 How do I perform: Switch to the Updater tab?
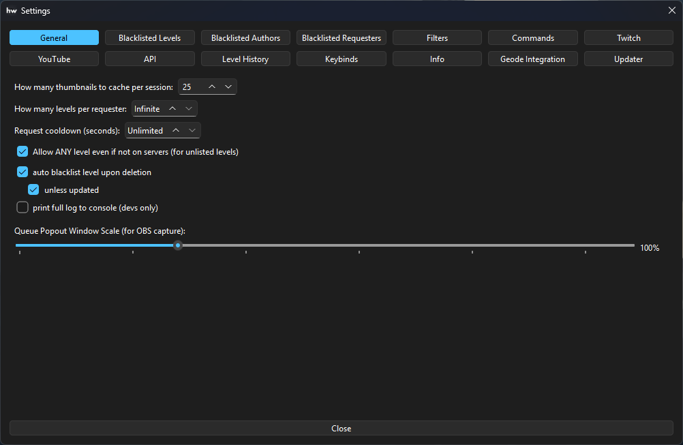628,59
